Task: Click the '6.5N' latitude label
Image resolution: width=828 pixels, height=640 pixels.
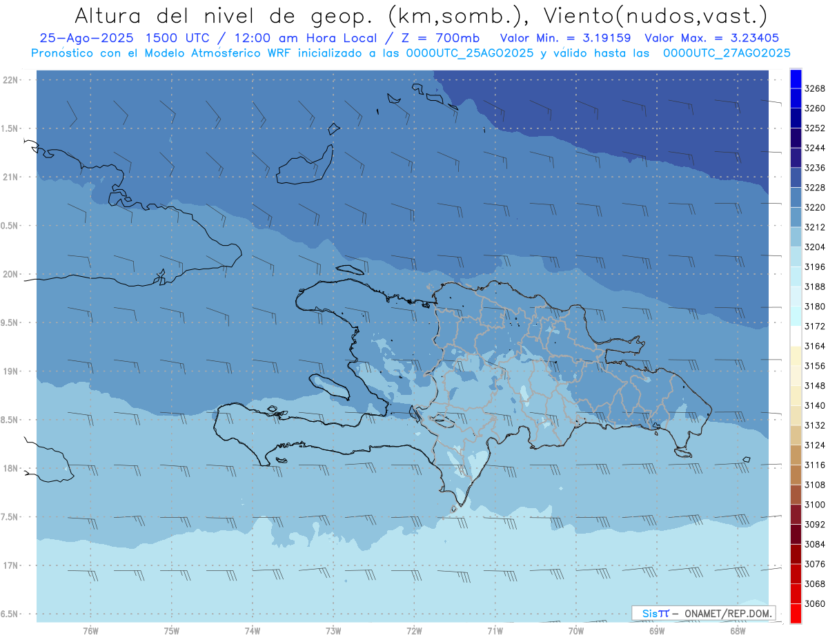Action: tap(10, 614)
